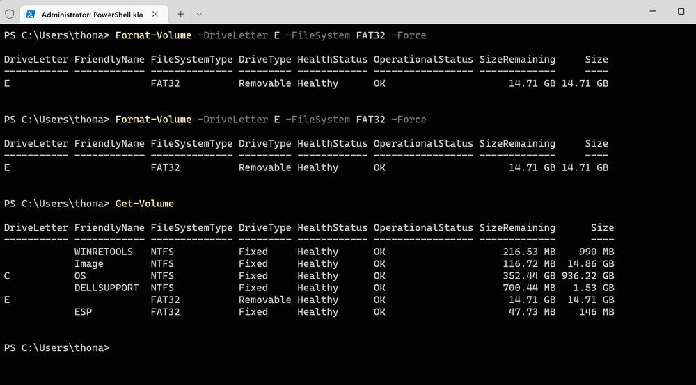Click DELLSUPPORT volume name
Image resolution: width=696 pixels, height=385 pixels.
click(x=106, y=288)
